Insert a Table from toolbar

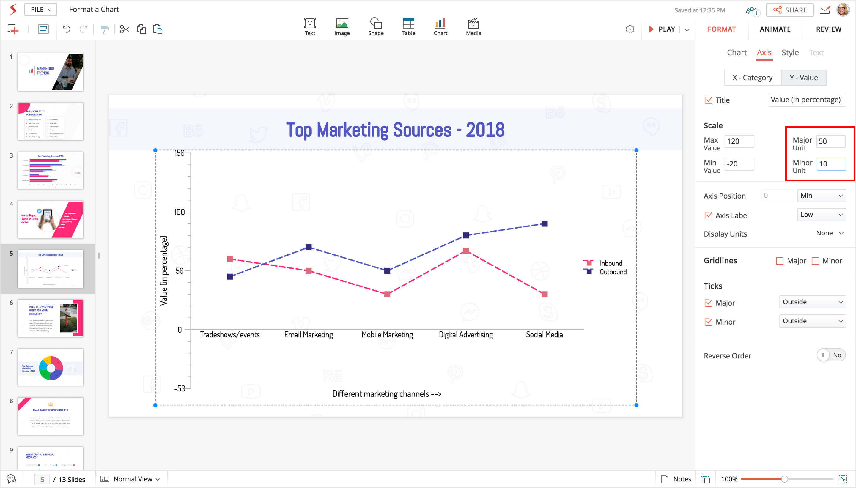pyautogui.click(x=408, y=26)
